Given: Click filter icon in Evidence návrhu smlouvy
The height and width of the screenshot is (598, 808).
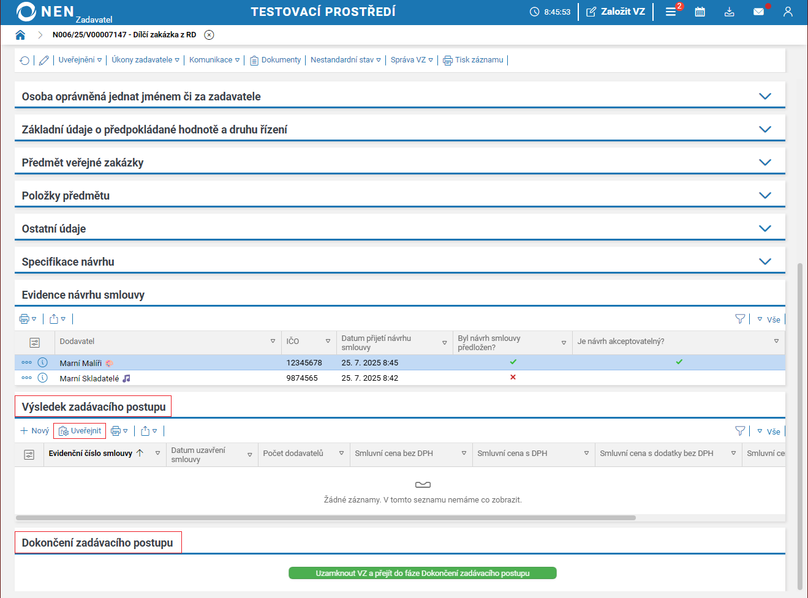Looking at the screenshot, I should pyautogui.click(x=740, y=319).
